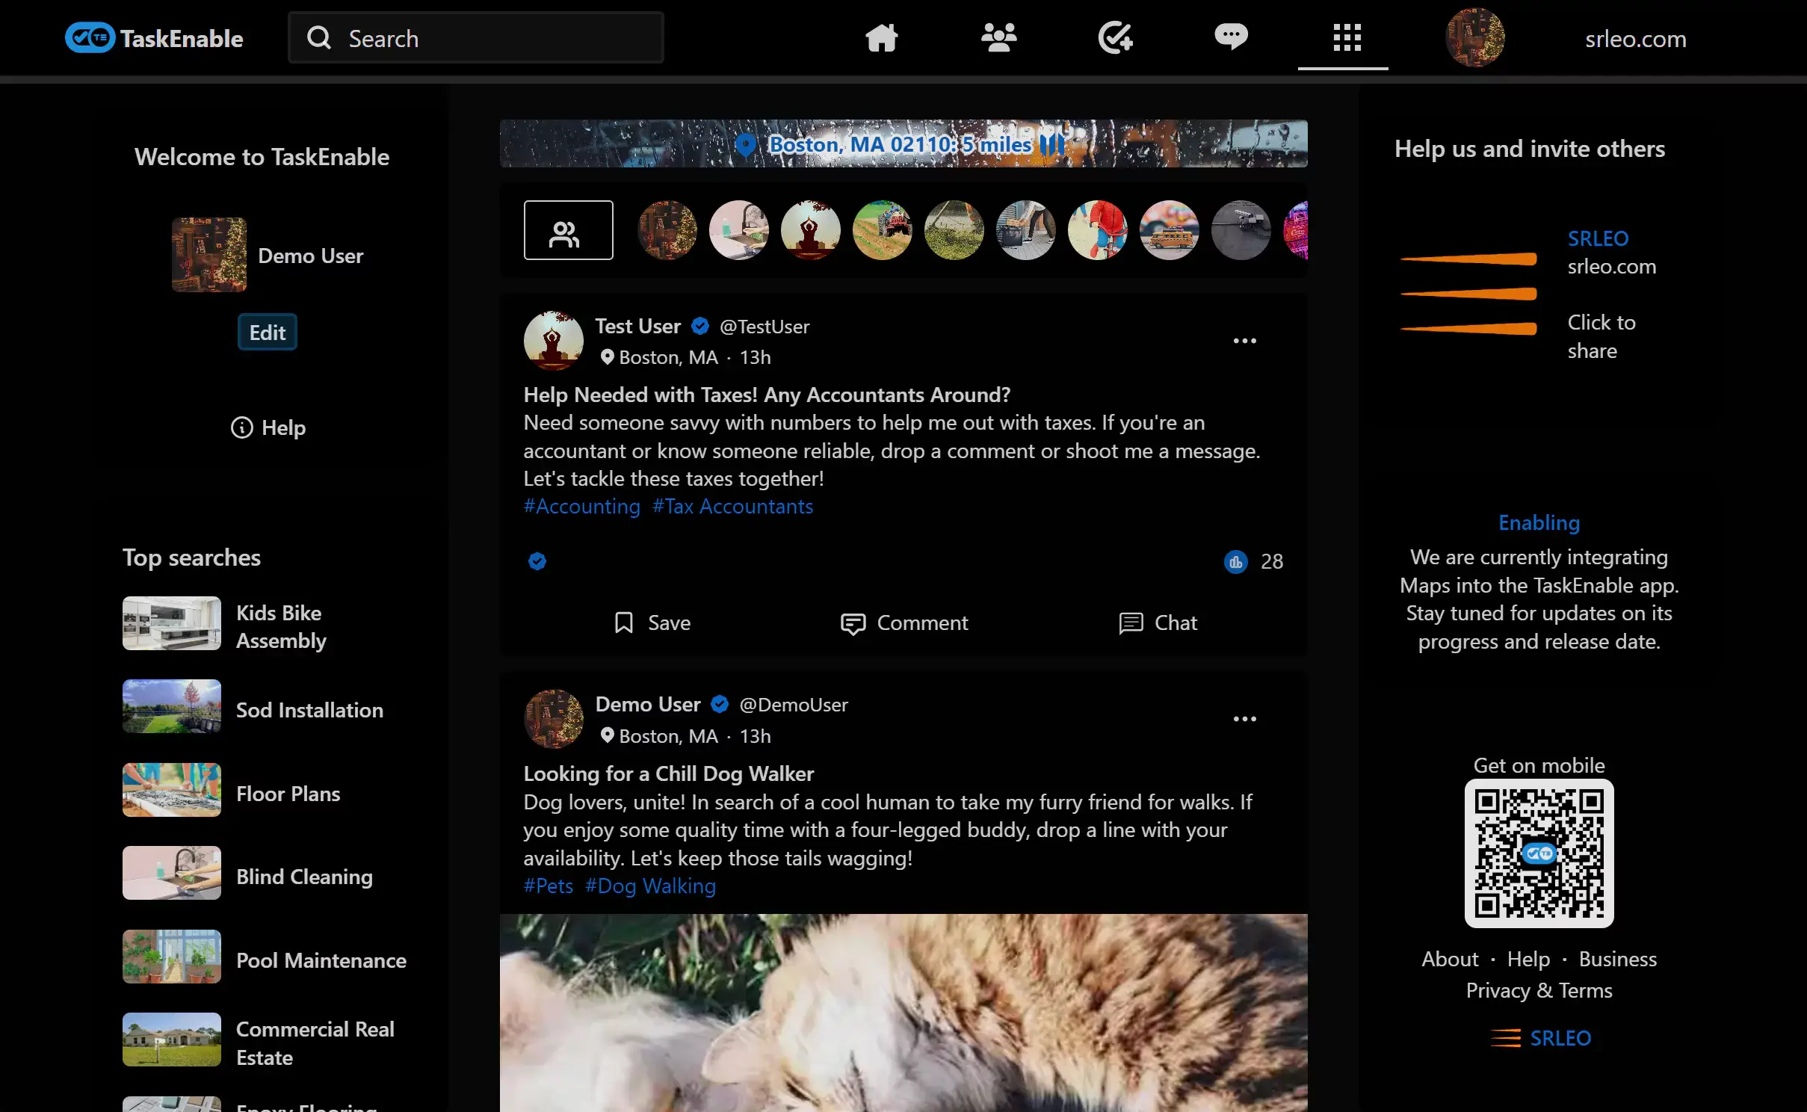This screenshot has width=1807, height=1112.
Task: Save the taxes help post
Action: [x=652, y=623]
